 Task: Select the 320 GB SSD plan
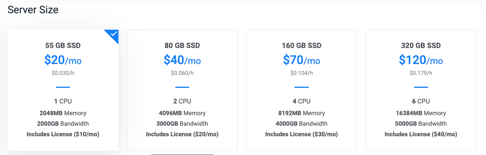pos(421,90)
